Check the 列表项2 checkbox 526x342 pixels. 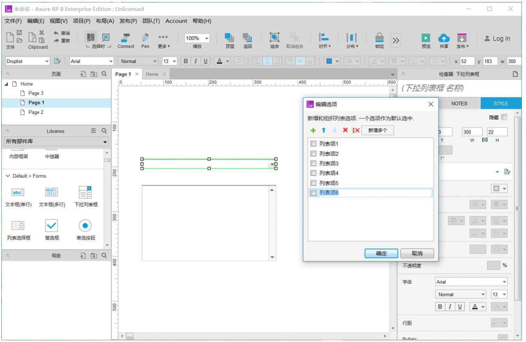(313, 154)
